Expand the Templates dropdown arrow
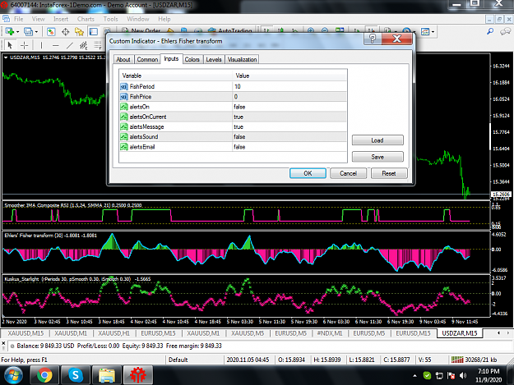This screenshot has width=514, height=385. [x=433, y=32]
